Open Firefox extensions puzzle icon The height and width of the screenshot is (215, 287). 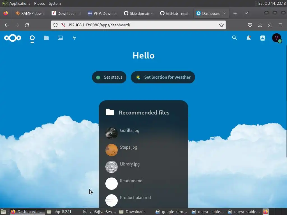click(270, 25)
